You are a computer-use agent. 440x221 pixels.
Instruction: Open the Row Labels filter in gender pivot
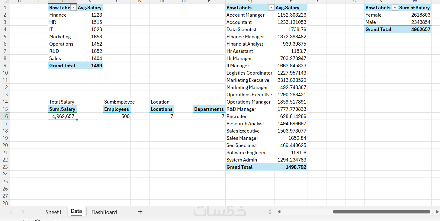click(395, 8)
